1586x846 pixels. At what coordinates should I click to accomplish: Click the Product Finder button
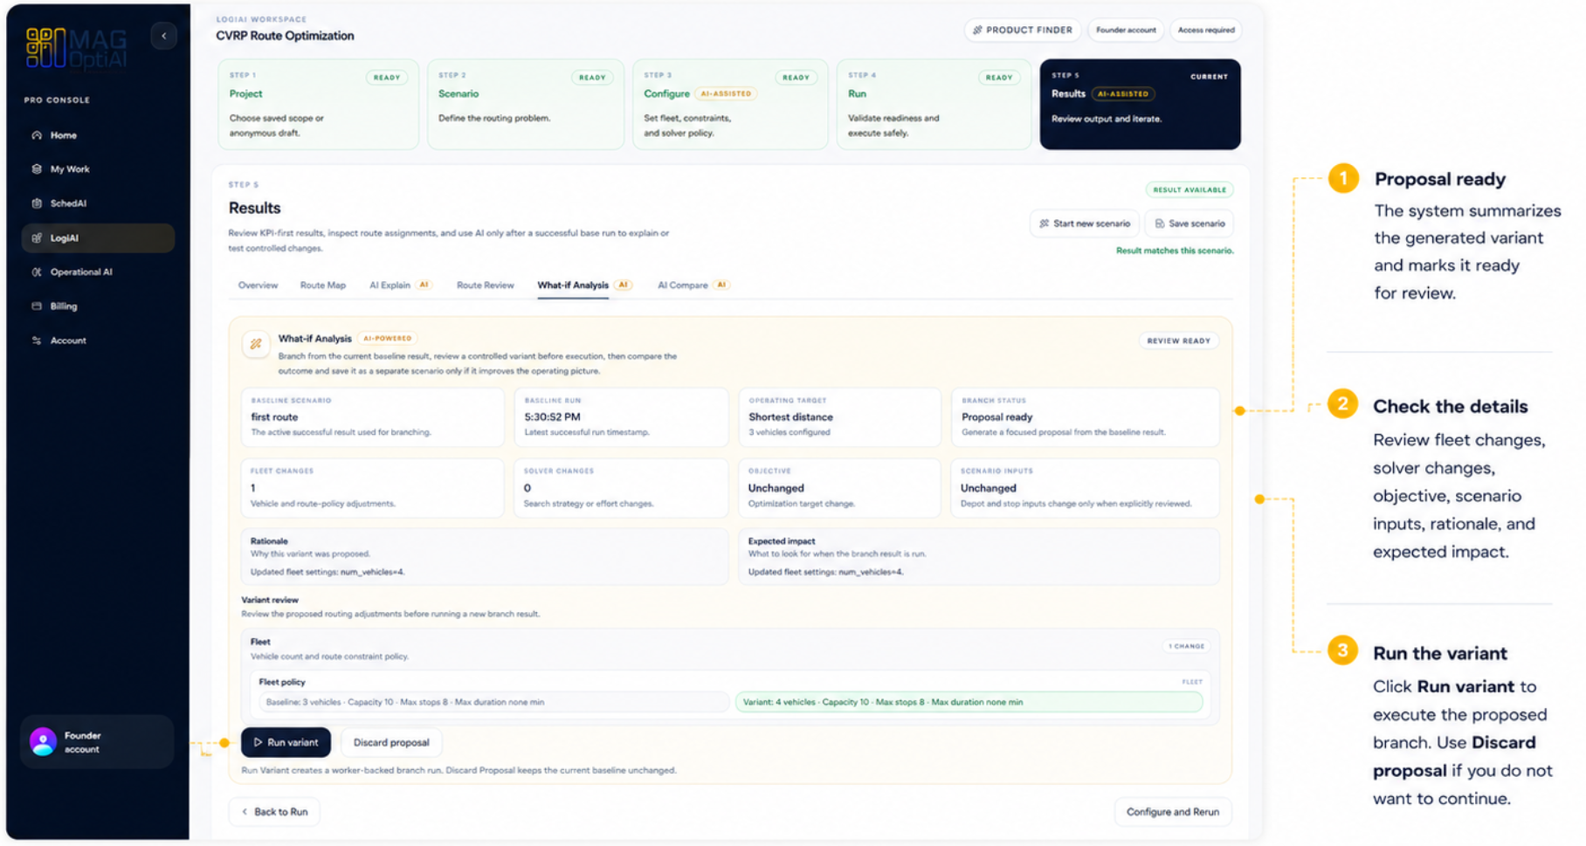tap(1023, 30)
